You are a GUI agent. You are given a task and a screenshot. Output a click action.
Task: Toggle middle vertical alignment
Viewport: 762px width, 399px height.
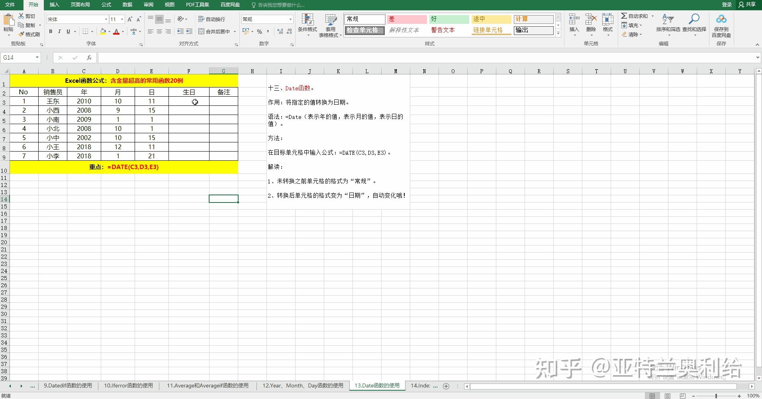(x=159, y=19)
